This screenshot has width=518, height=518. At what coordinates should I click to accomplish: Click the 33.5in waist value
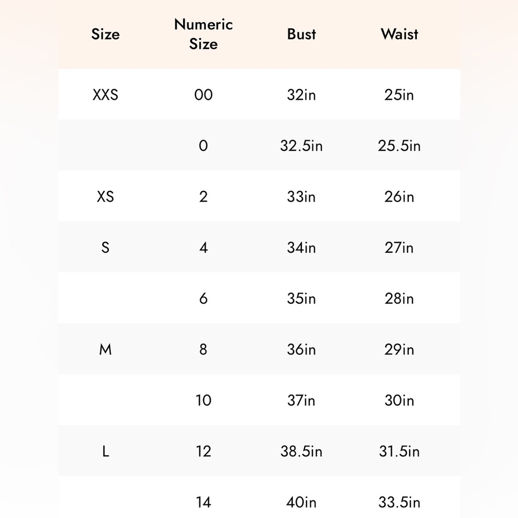[399, 502]
